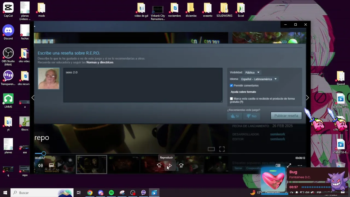The height and width of the screenshot is (197, 350).
Task: Open Google Chrome from the taskbar
Action: click(90, 193)
